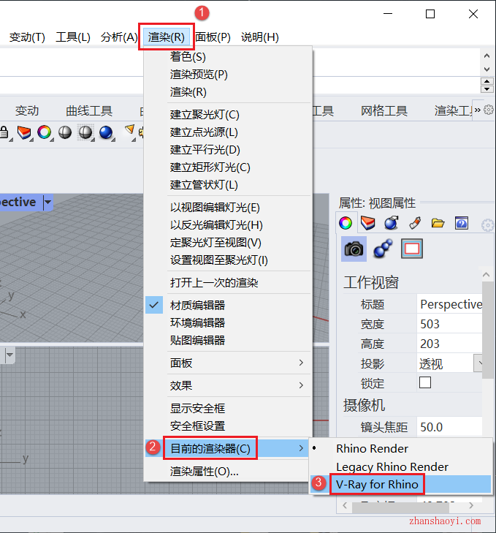Open lower viewport title dropdown arrow
This screenshot has width=496, height=533.
tap(9, 355)
